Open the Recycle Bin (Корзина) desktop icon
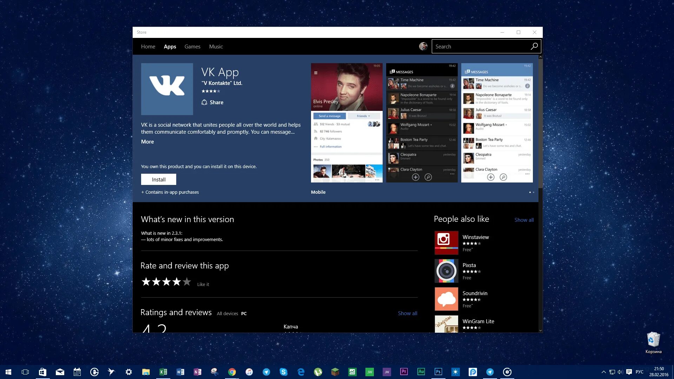Viewport: 674px width, 379px height. (653, 343)
